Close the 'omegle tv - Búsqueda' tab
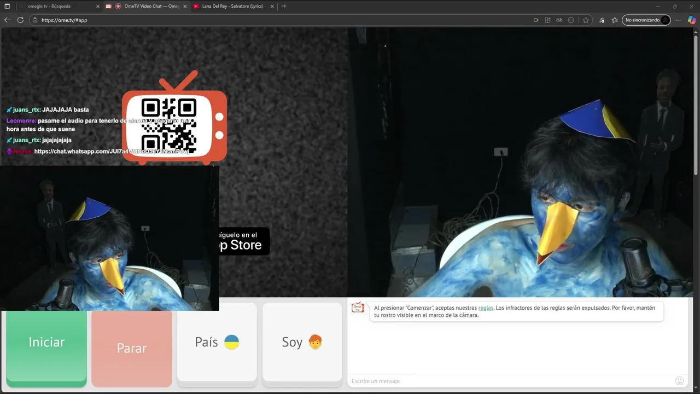The height and width of the screenshot is (394, 700). (98, 6)
